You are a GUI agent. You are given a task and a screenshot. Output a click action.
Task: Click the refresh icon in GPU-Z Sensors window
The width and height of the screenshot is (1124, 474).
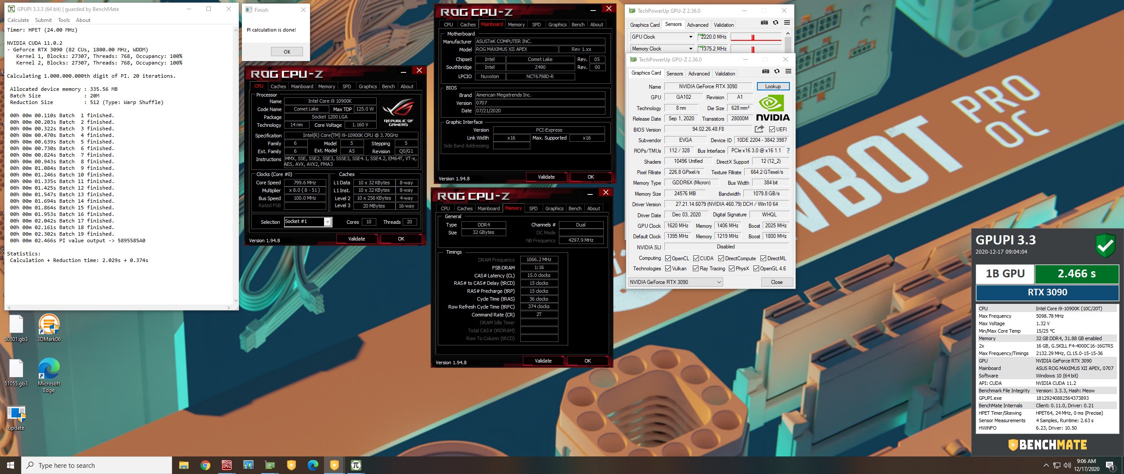(775, 23)
